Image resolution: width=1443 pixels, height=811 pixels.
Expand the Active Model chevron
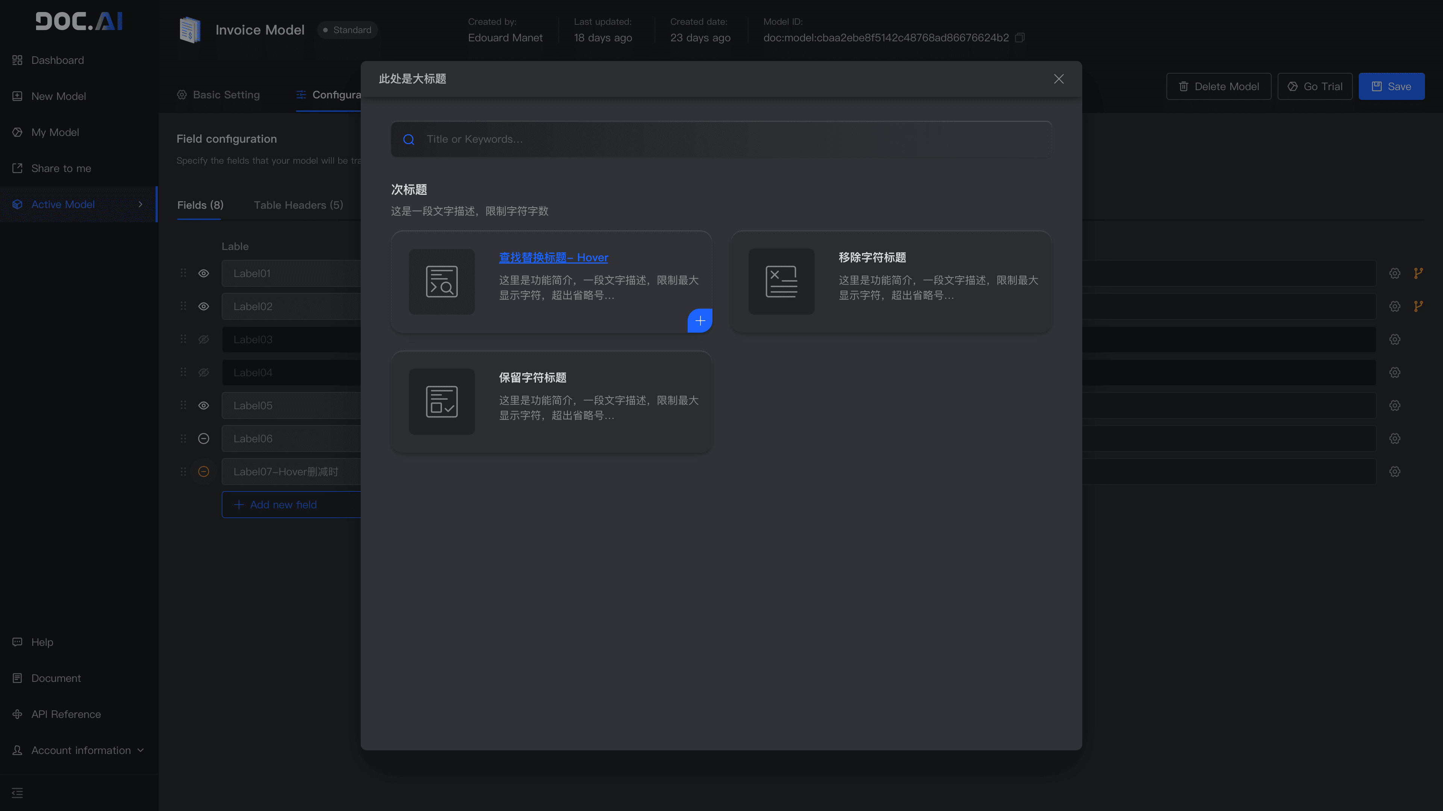(x=141, y=204)
